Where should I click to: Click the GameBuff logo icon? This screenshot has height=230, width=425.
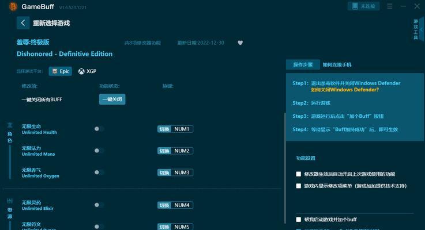click(13, 6)
